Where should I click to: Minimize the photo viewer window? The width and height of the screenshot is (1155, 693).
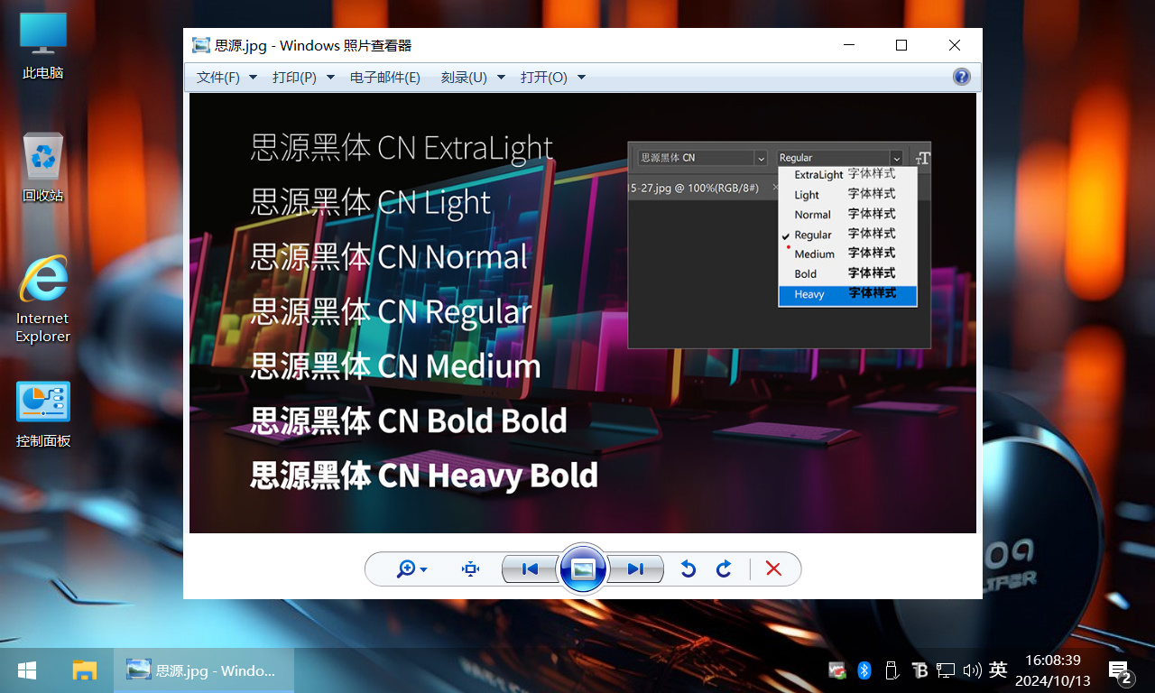point(847,45)
